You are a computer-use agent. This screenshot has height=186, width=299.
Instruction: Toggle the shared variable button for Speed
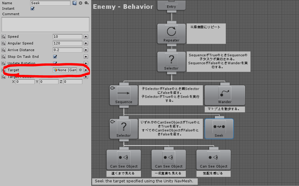pyautogui.click(x=86, y=37)
